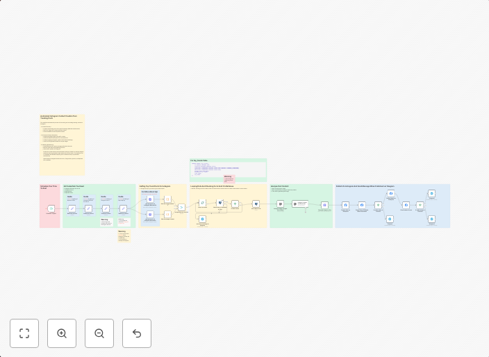Image resolution: width=489 pixels, height=357 pixels.
Task: Select the fourth pencil edit node
Action: 123,208
